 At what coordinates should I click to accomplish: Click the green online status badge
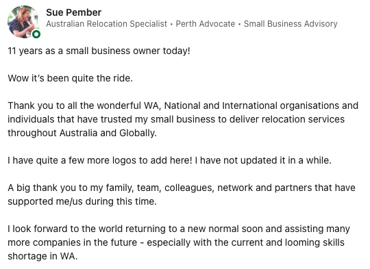click(x=36, y=34)
